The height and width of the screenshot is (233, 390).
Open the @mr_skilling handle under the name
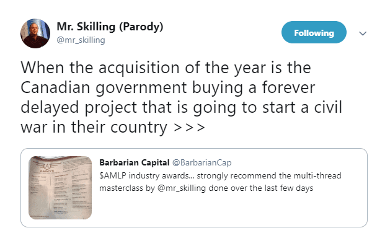point(81,40)
